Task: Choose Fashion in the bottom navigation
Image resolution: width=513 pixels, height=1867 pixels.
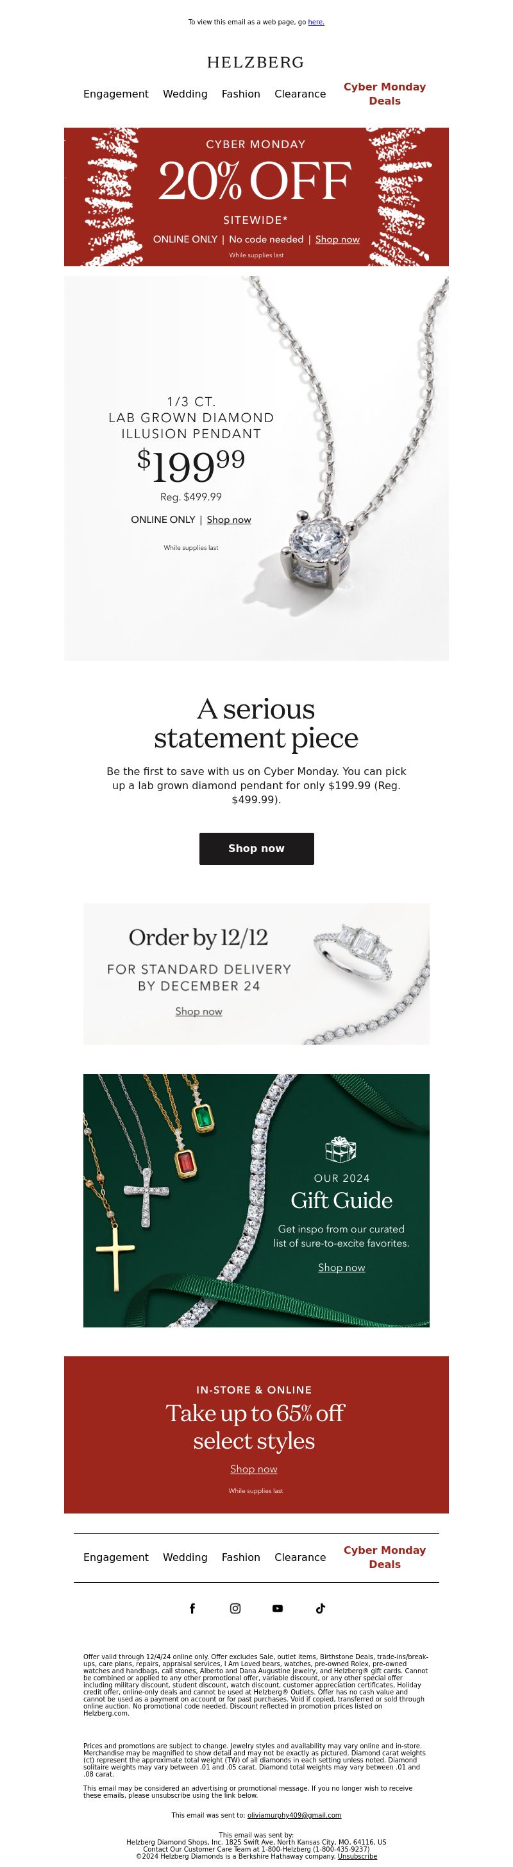Action: [x=240, y=1558]
